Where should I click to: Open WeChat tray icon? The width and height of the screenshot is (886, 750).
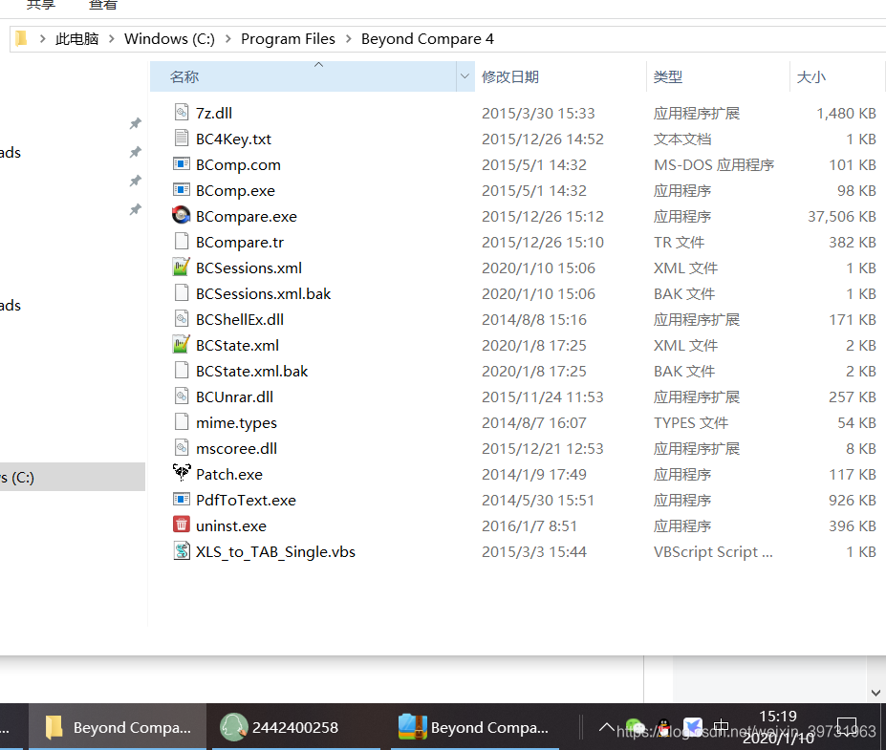click(x=636, y=727)
